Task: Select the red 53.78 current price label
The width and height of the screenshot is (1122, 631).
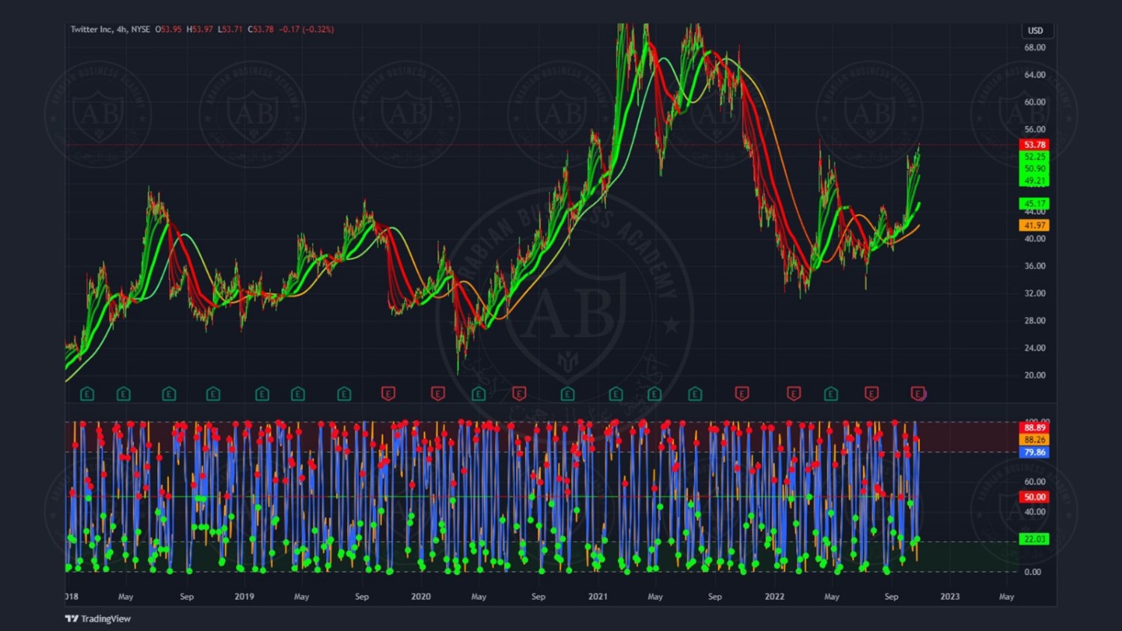Action: (1034, 144)
